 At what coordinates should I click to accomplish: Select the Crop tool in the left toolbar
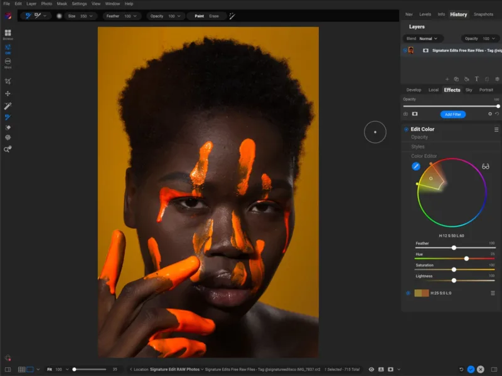[8, 81]
